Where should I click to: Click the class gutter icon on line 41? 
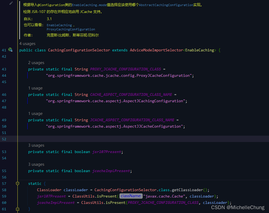[10, 49]
